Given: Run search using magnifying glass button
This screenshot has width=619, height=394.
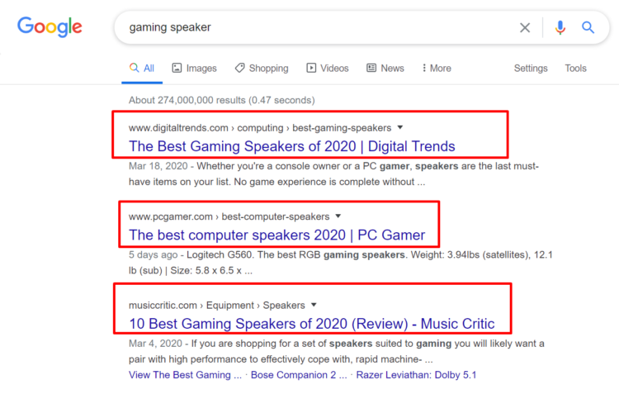Looking at the screenshot, I should pos(588,27).
